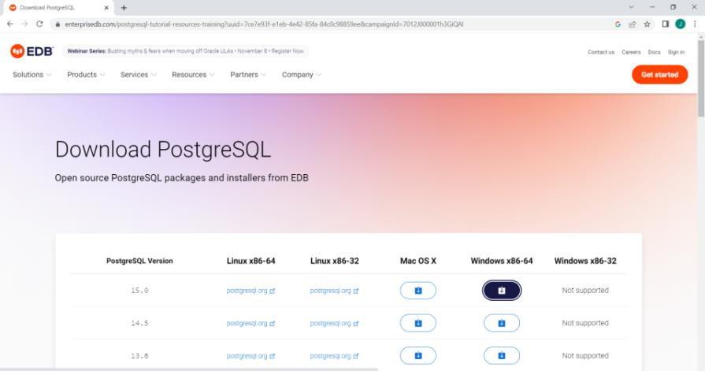Screen dimensions: 705x371
Task: Download PostgreSQL 15.0 for Mac OS X
Action: click(x=418, y=291)
